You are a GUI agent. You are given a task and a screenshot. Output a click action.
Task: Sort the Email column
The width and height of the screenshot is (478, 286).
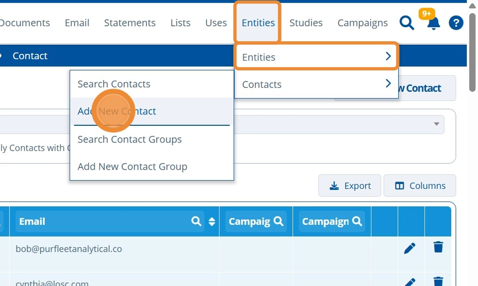click(211, 221)
